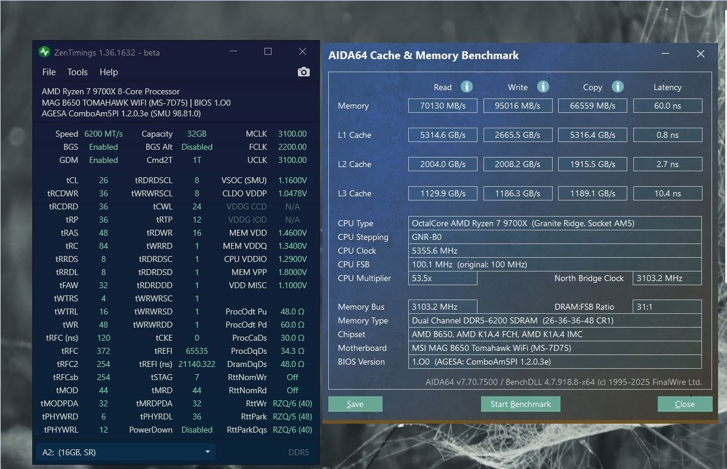Click the North Bridge Clock value 3103.2 MHz
This screenshot has height=469, width=727.
click(667, 278)
